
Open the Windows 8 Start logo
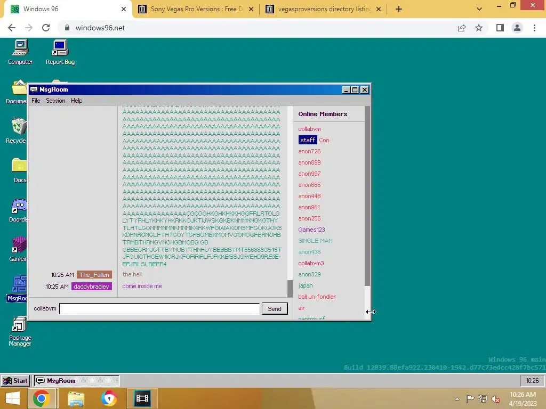[13, 398]
